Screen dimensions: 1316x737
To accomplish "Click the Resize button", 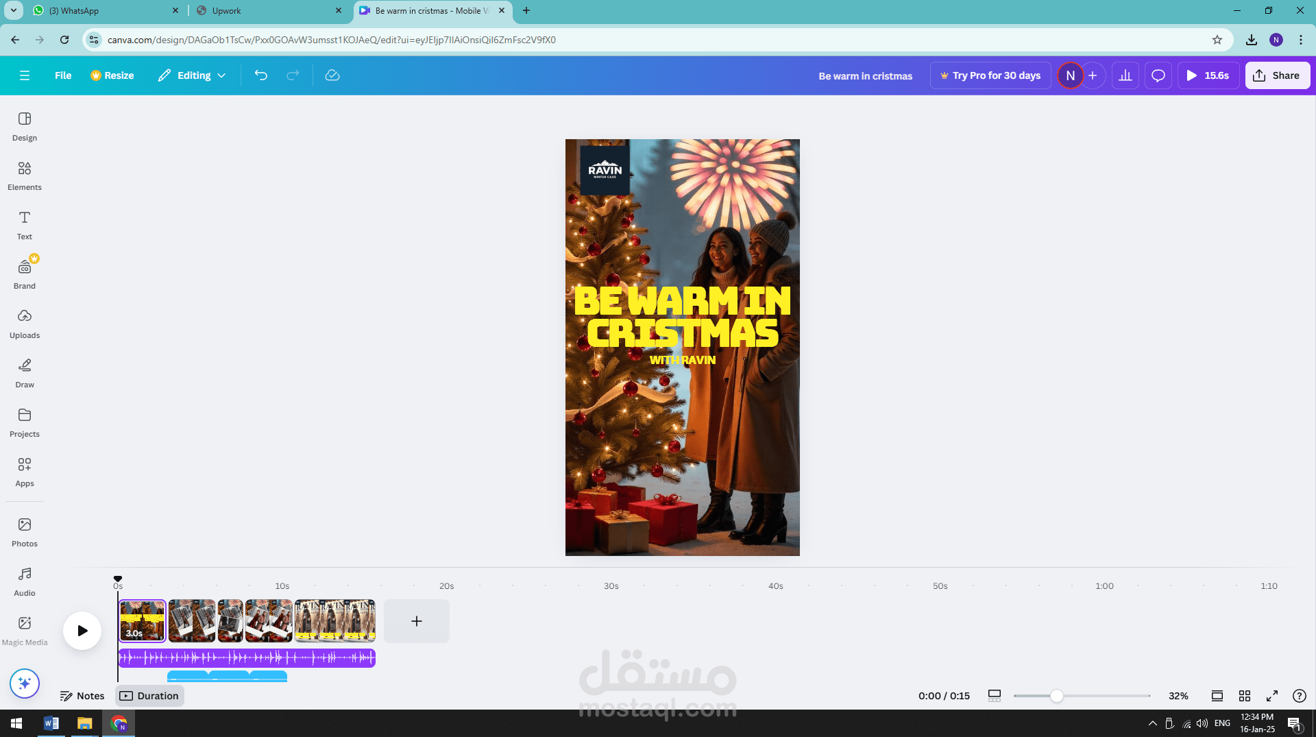I will (x=112, y=75).
